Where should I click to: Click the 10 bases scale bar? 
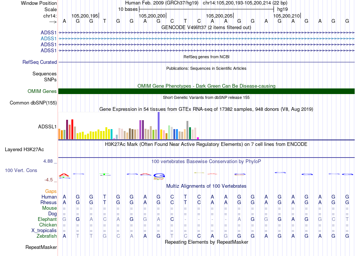[x=206, y=9]
